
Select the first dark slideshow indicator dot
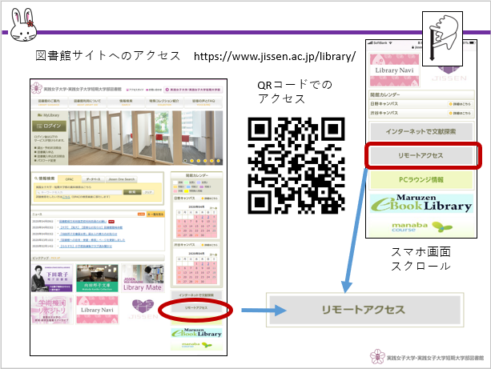(x=185, y=161)
